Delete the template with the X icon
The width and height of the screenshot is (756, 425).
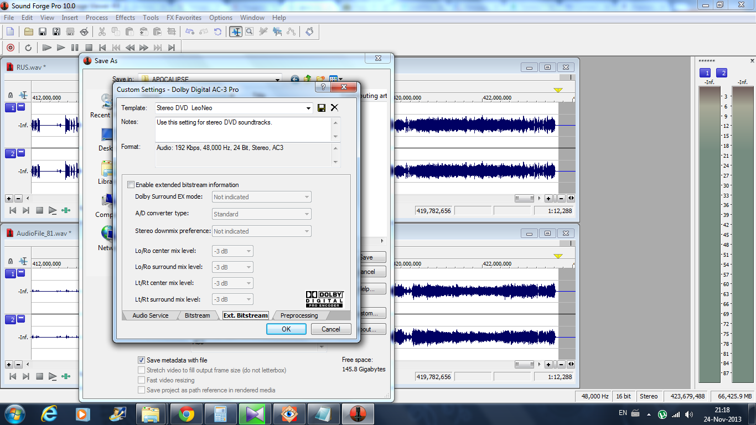[334, 108]
